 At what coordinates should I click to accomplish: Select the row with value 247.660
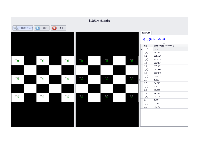coord(164,70)
